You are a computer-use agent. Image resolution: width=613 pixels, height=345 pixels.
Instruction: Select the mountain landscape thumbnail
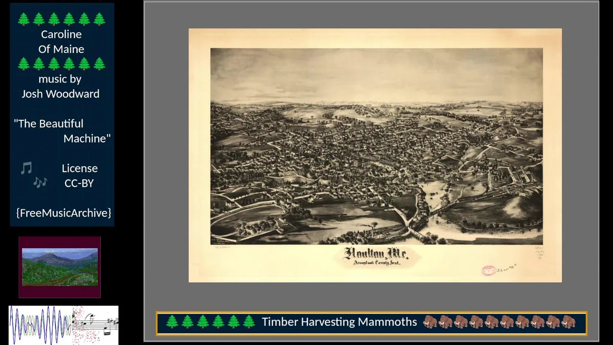(60, 267)
